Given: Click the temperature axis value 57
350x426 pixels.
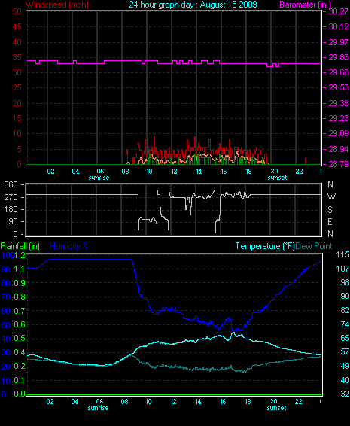Looking at the screenshot, I should [x=345, y=351].
